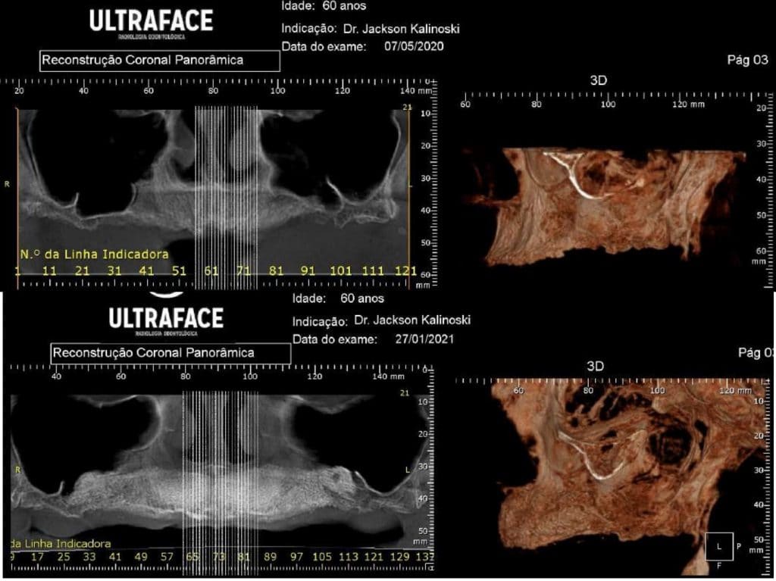Click the yellow R side marker on the upper panoramic

click(8, 184)
